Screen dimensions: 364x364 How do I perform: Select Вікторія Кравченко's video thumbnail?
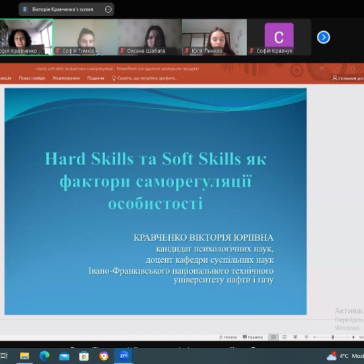pos(26,37)
